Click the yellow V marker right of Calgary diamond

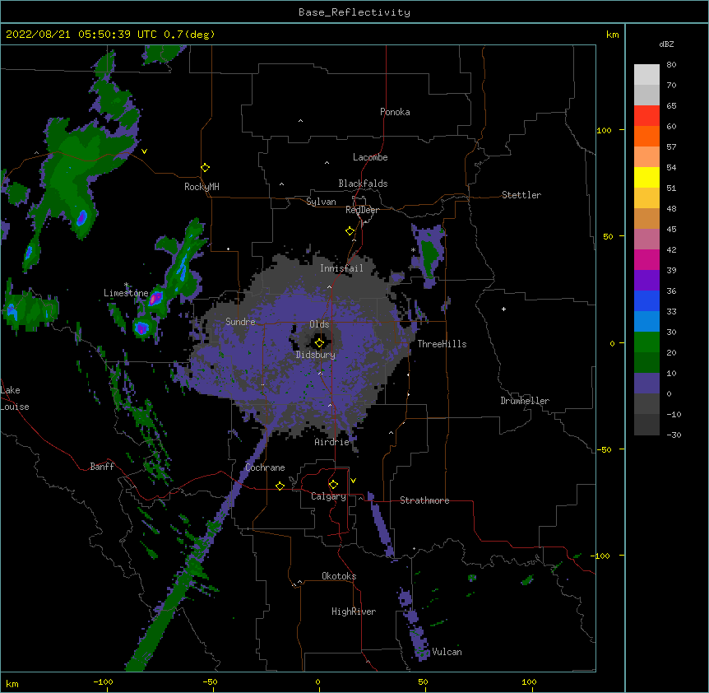click(353, 481)
